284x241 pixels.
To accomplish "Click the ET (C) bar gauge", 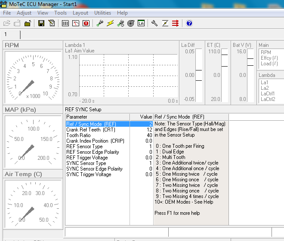I will pyautogui.click(x=225, y=75).
